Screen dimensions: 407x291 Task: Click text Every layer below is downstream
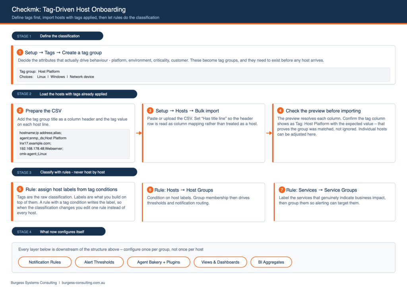[110, 249]
